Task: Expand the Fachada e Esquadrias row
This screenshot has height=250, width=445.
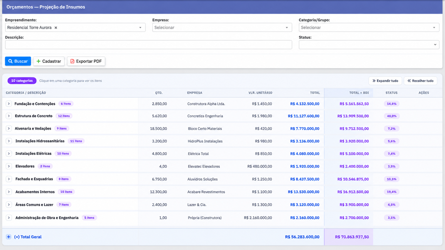Action: (x=9, y=179)
